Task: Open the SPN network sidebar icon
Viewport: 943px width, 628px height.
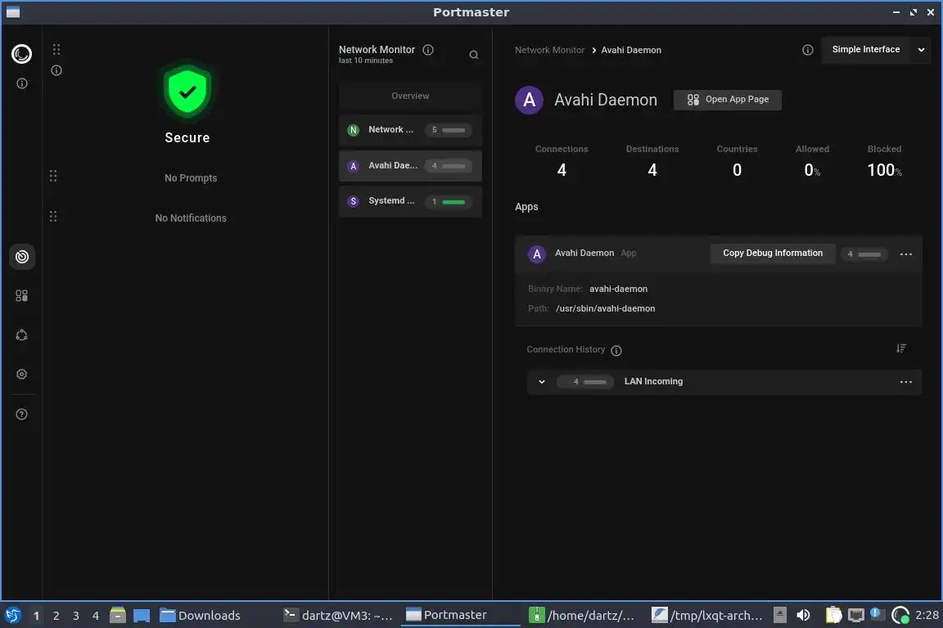Action: (21, 335)
